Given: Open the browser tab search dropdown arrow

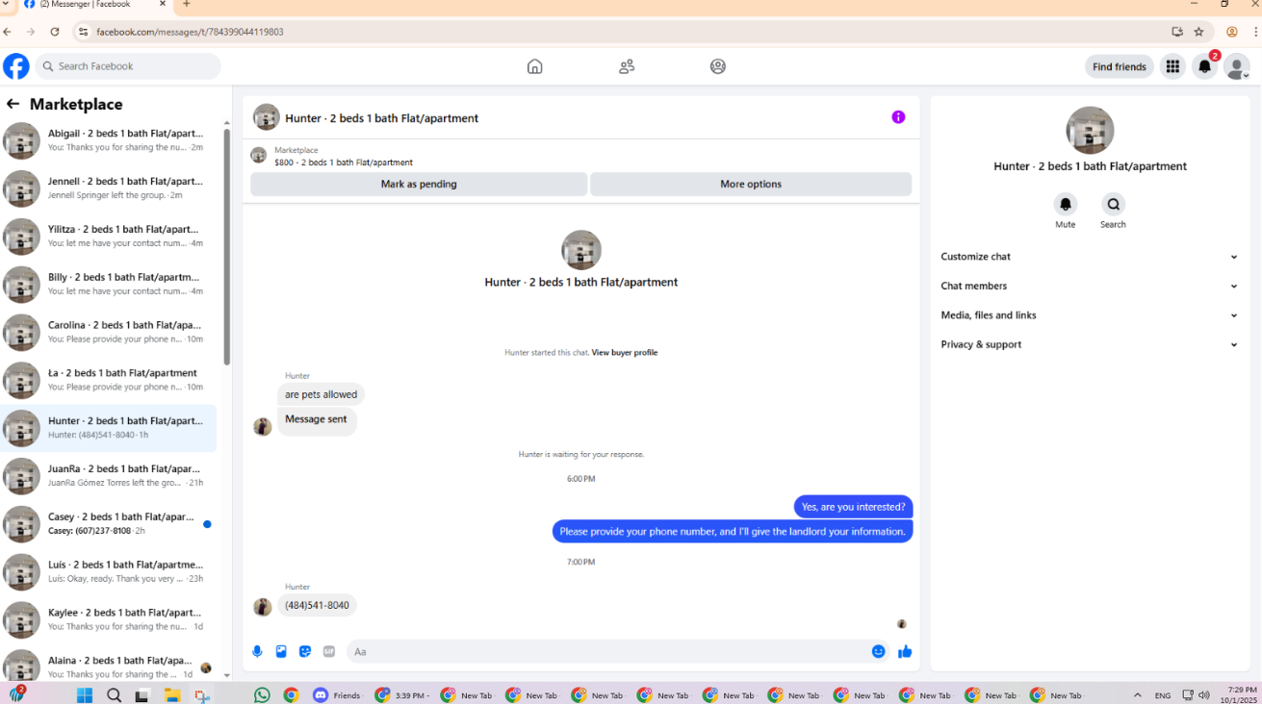Looking at the screenshot, I should click(x=7, y=5).
